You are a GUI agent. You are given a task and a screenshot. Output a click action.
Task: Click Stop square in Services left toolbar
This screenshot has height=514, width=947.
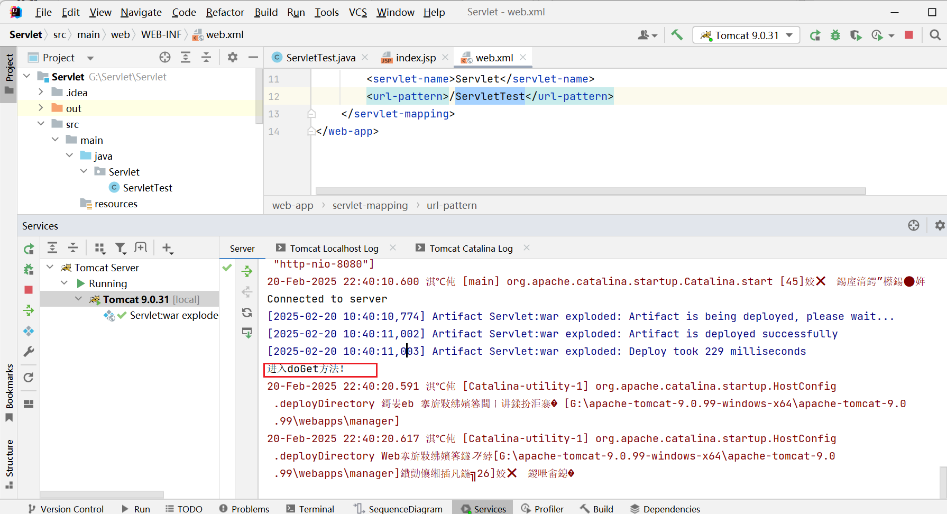tap(29, 290)
